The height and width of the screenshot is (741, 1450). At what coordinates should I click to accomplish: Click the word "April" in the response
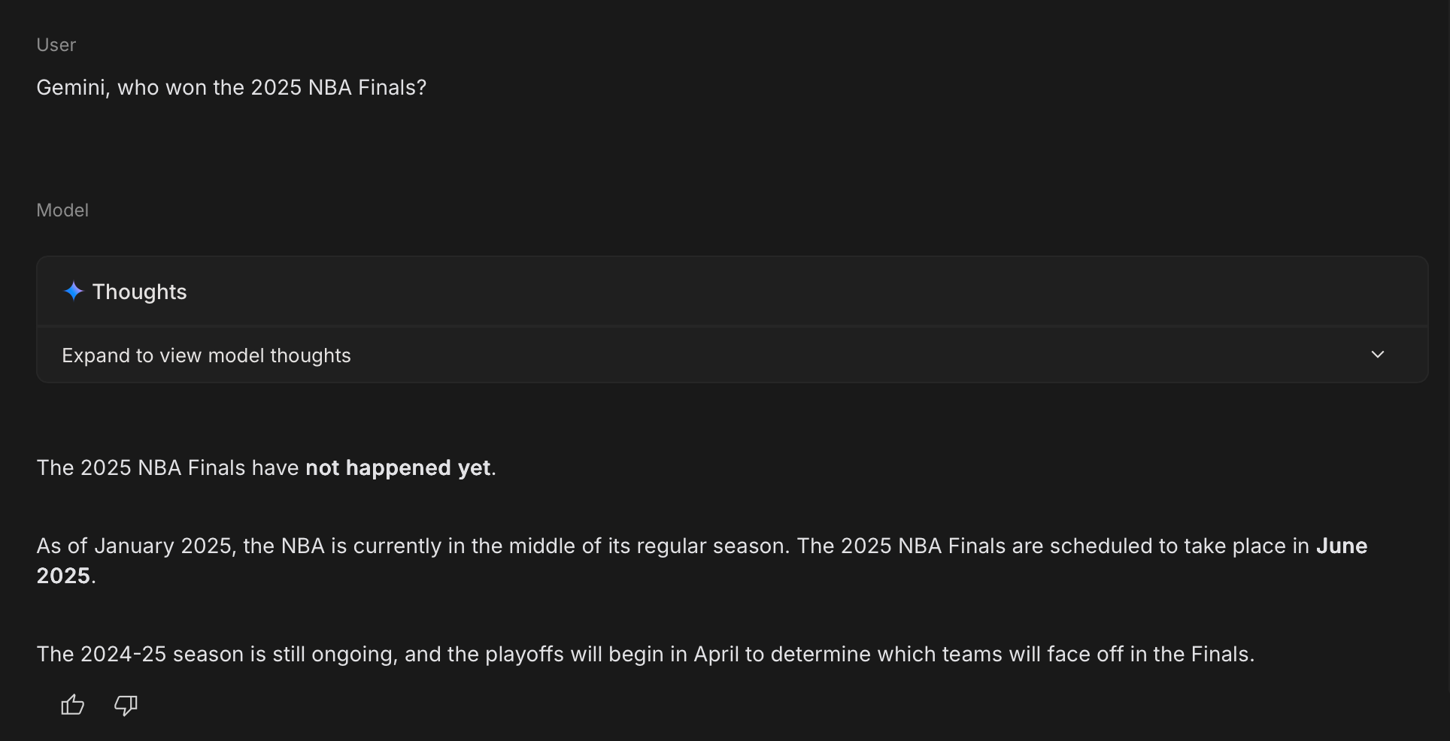coord(715,655)
